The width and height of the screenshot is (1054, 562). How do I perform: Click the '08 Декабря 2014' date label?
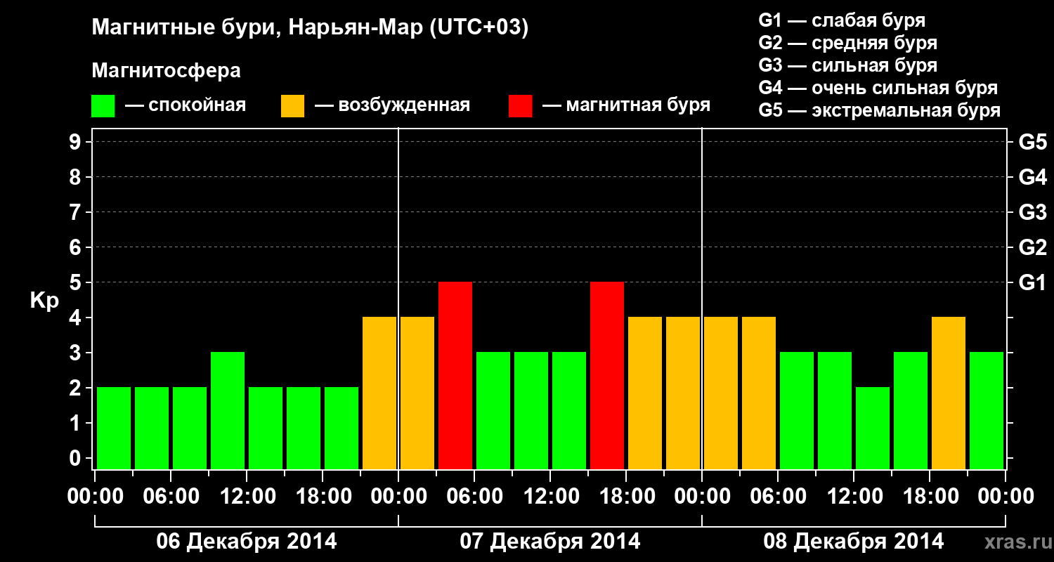click(x=854, y=542)
